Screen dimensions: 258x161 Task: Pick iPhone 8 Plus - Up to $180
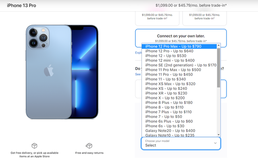point(179,103)
